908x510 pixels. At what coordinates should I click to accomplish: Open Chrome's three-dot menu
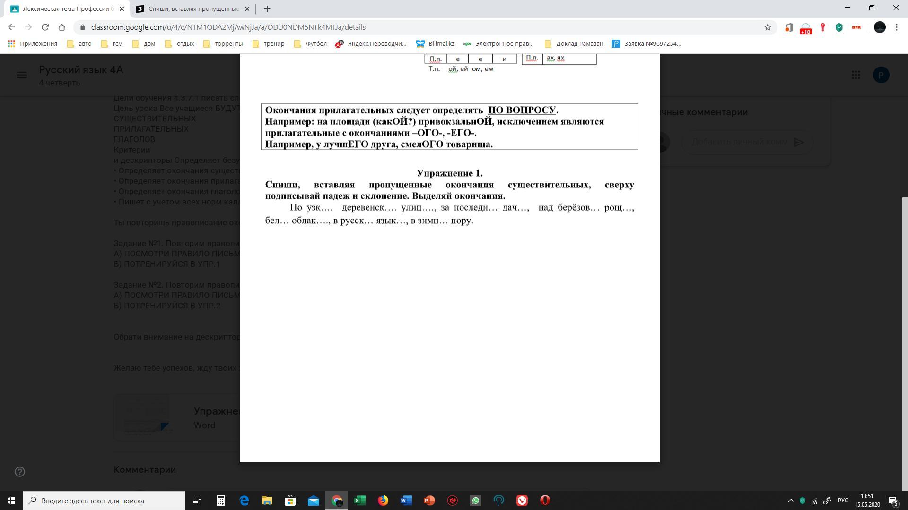896,27
